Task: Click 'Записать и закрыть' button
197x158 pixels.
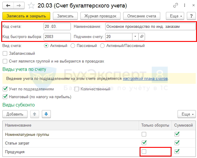Action: 26,16
